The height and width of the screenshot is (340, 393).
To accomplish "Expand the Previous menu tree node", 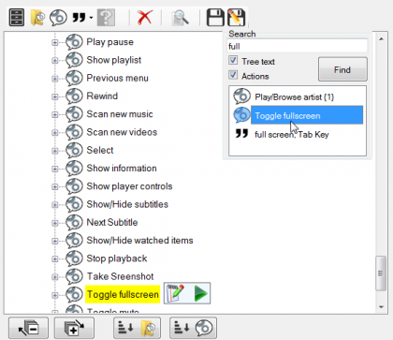I will [55, 79].
